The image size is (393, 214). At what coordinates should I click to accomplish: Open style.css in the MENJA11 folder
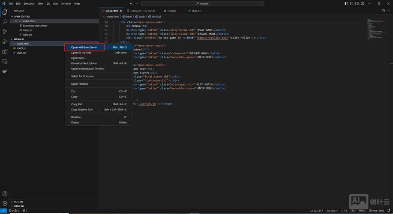(x=21, y=53)
